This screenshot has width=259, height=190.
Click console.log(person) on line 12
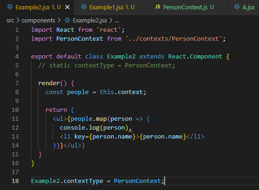[94, 128]
